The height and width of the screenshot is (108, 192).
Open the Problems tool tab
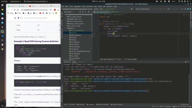click(x=81, y=104)
